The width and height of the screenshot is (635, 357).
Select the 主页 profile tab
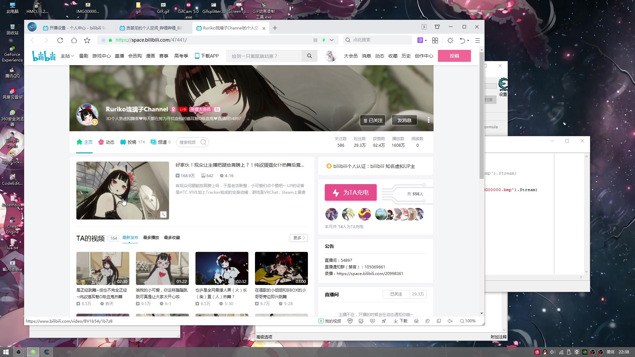(x=84, y=142)
